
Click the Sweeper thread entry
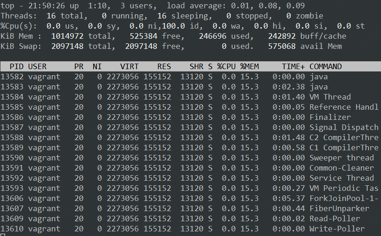tap(341, 158)
